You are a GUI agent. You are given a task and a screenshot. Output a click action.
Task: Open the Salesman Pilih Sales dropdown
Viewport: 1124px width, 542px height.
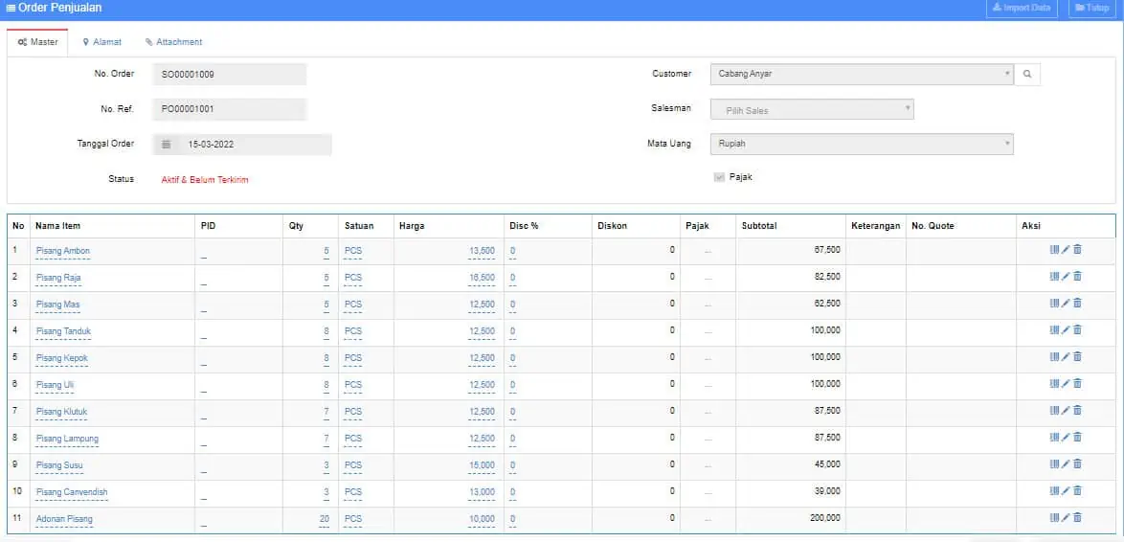click(812, 110)
